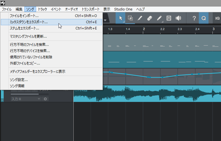Click timeline ruler at bar 2
The width and height of the screenshot is (221, 141).
[x=144, y=29]
